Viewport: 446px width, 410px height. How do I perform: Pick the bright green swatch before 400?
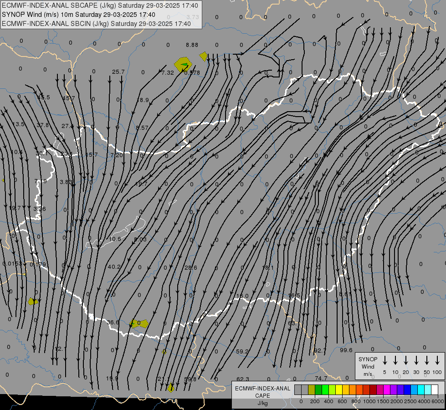(x=325, y=389)
